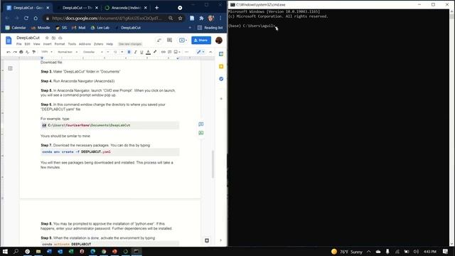Open the Edit menu

pos(27,44)
